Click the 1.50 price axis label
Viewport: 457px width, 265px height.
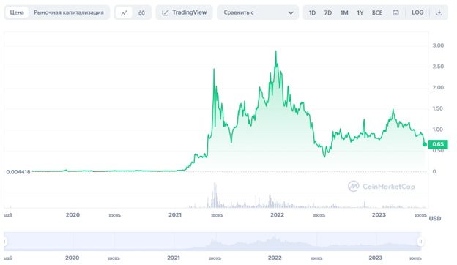click(x=438, y=108)
